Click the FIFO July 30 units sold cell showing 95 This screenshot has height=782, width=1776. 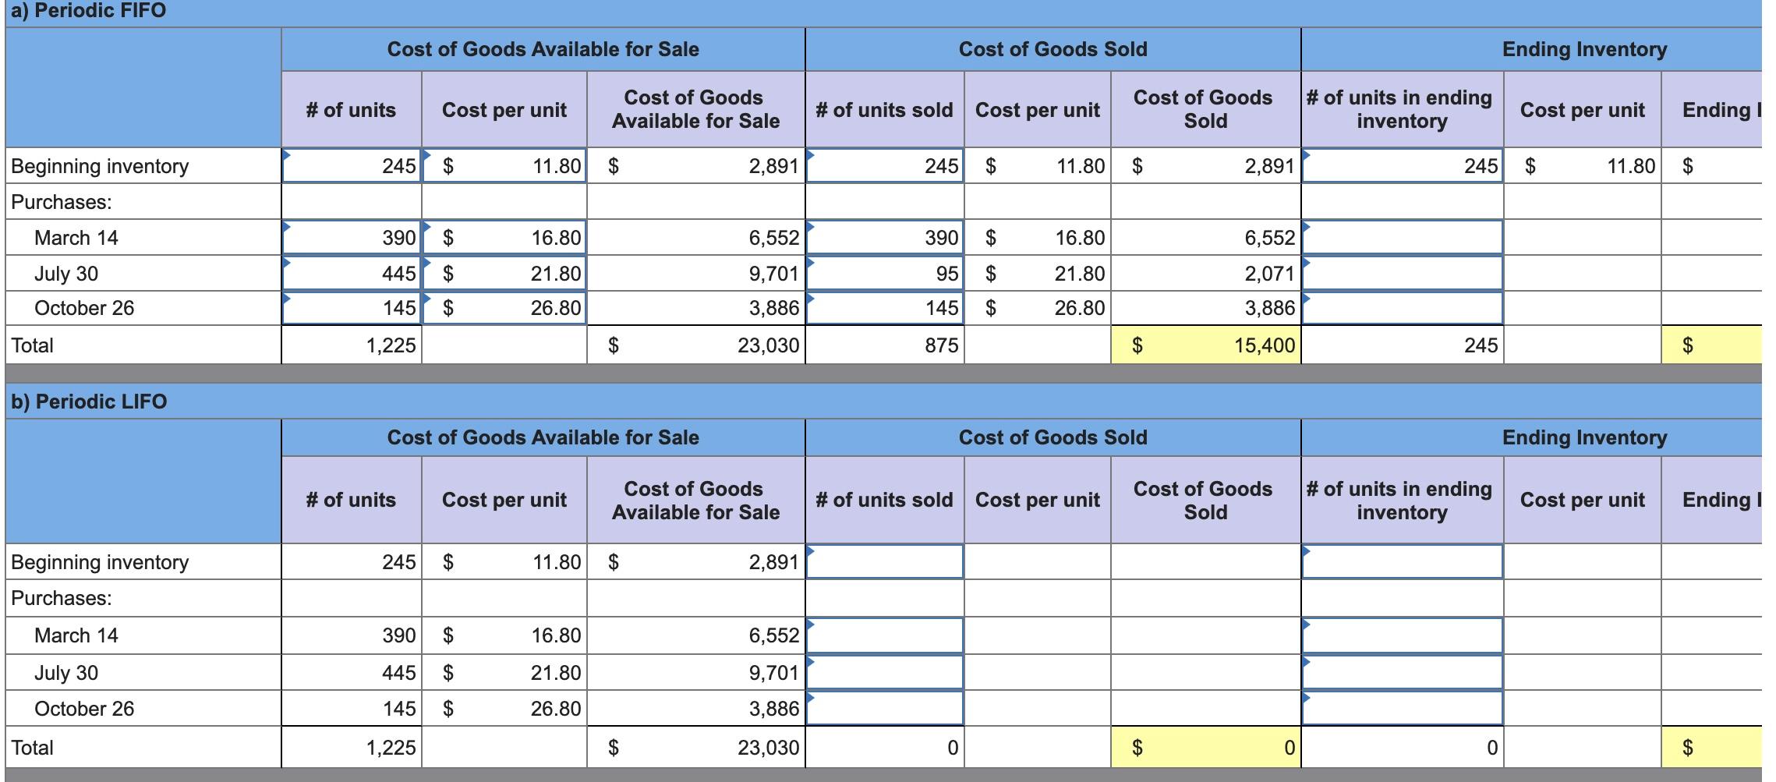(x=885, y=273)
